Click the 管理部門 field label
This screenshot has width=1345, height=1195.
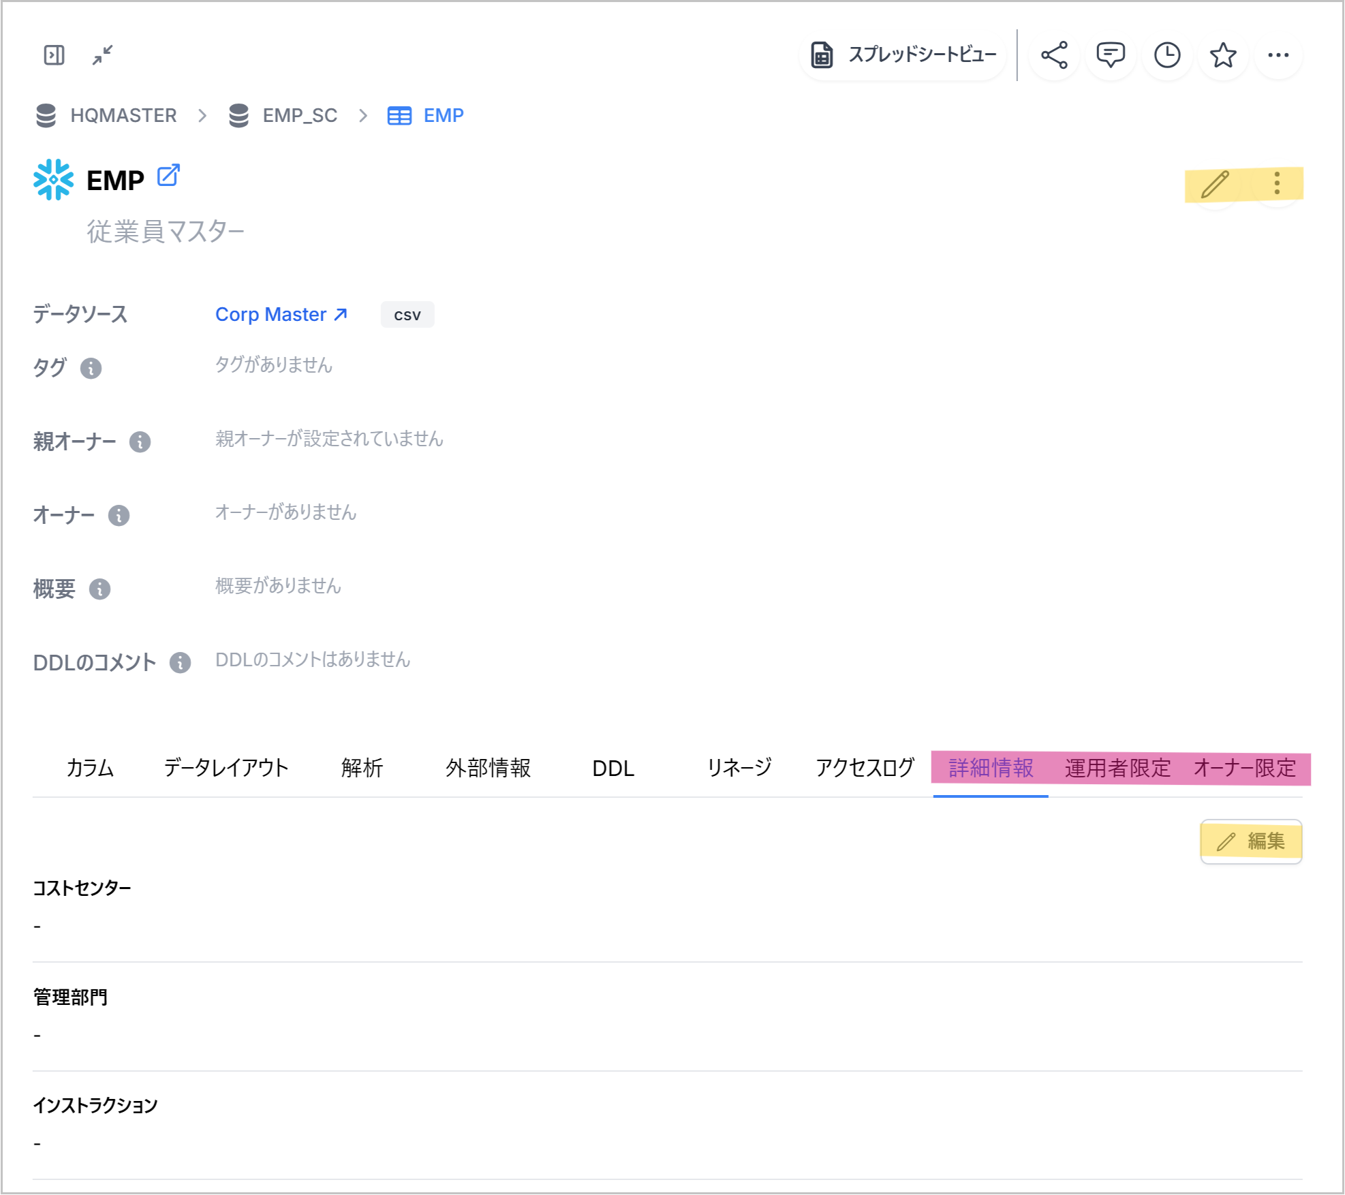coord(70,997)
